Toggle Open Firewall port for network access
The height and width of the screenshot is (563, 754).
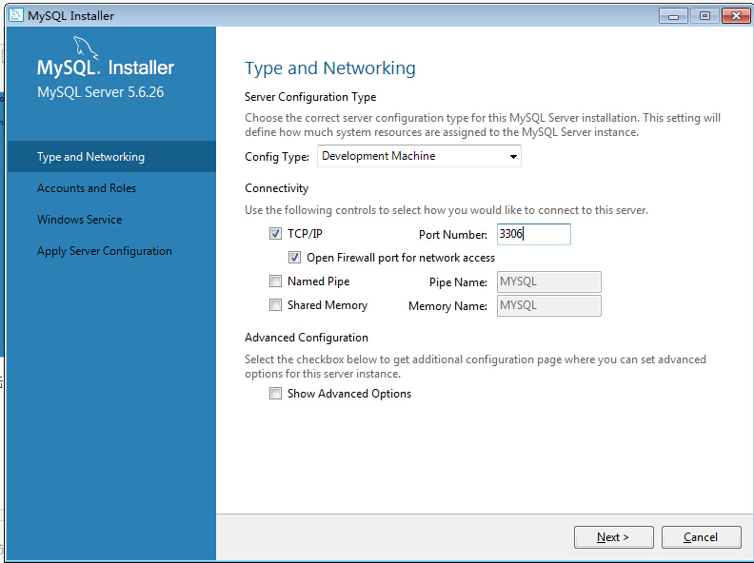pyautogui.click(x=294, y=258)
